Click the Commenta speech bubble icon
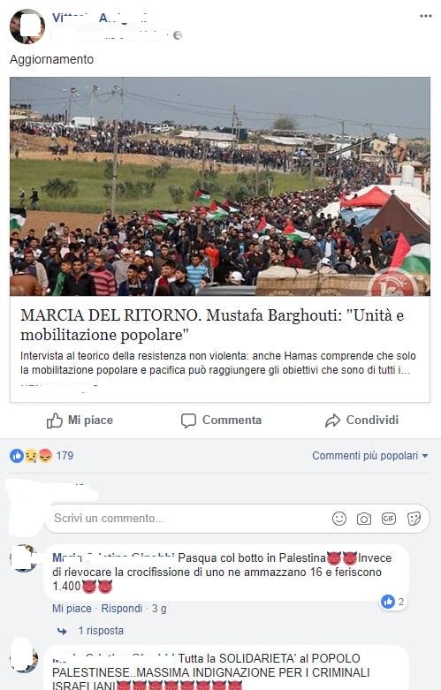 tap(188, 421)
